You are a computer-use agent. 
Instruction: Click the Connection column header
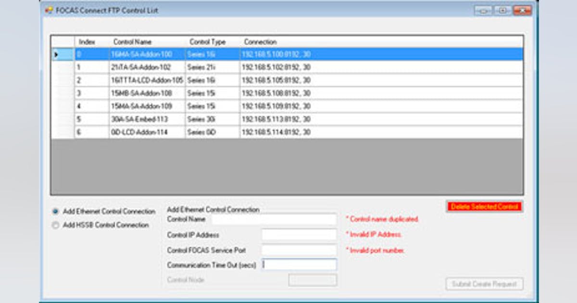point(260,42)
